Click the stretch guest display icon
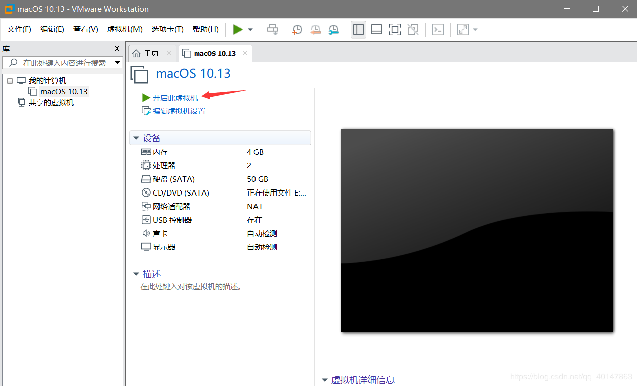Image resolution: width=637 pixels, height=386 pixels. [463, 30]
